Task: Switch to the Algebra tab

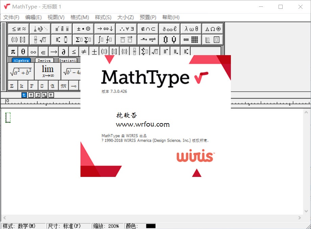Action: 21,60
